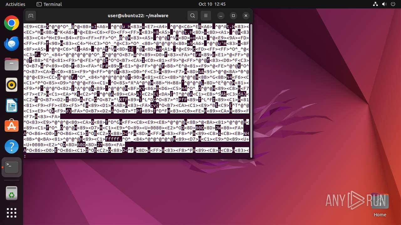
Task: Click the volume status icon
Action: pyautogui.click(x=384, y=4)
